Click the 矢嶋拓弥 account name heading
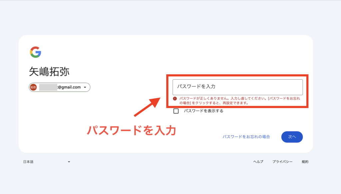341x194 pixels. (49, 71)
